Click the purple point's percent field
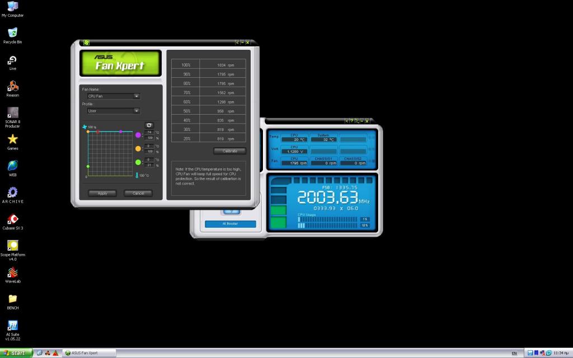573x358 pixels. point(149,138)
